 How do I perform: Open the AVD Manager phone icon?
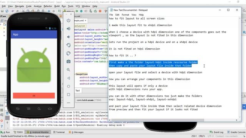91,11
